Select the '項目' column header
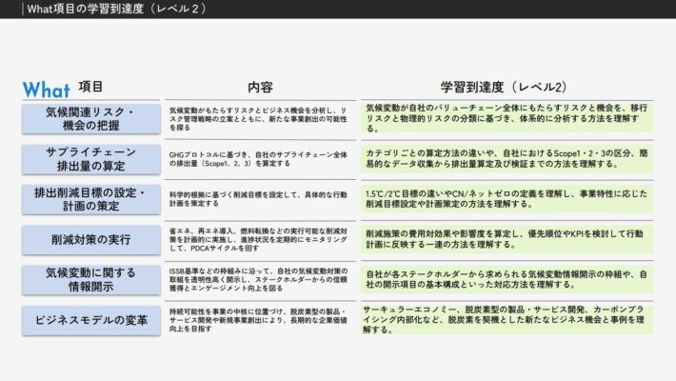 [x=90, y=87]
